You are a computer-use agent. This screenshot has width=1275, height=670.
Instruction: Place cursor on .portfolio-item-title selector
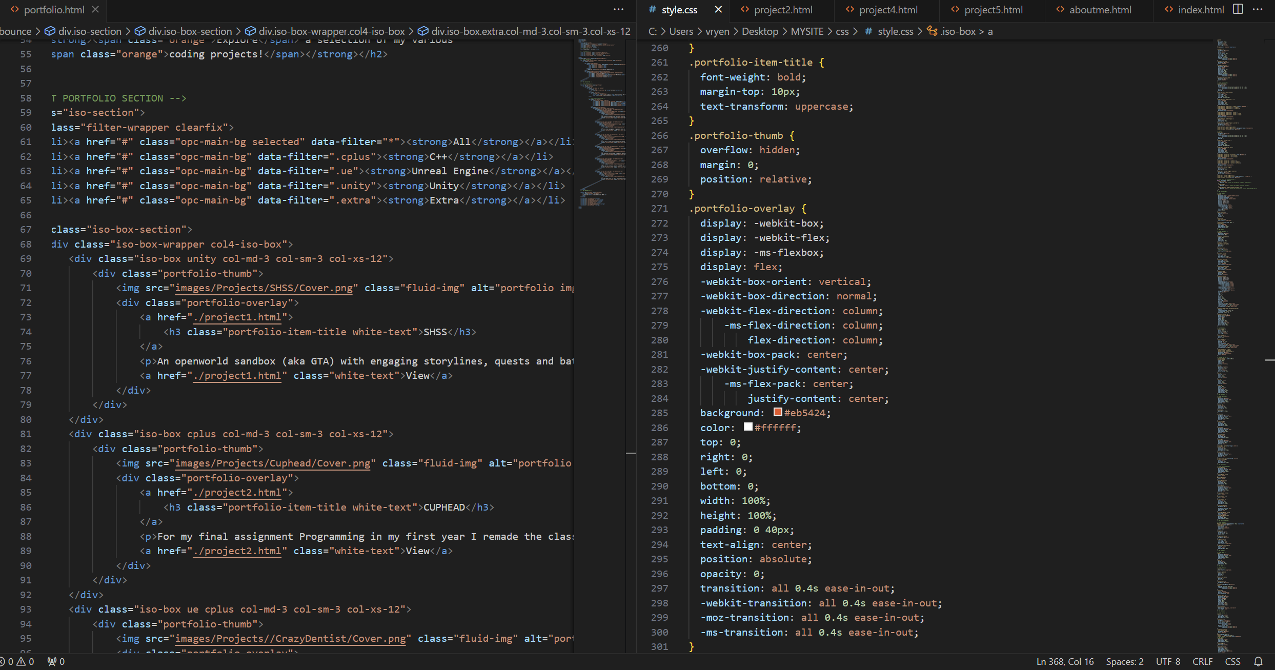pyautogui.click(x=751, y=63)
